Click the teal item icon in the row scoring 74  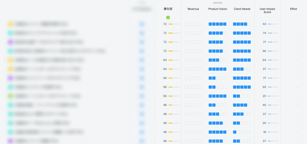coord(10,33)
